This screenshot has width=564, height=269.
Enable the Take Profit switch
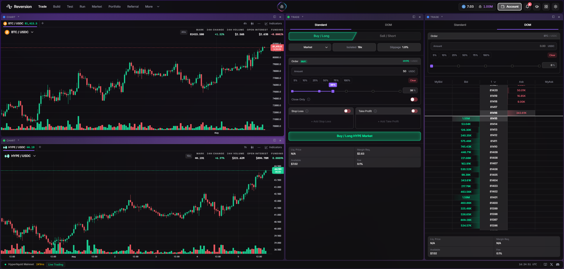[x=414, y=111]
